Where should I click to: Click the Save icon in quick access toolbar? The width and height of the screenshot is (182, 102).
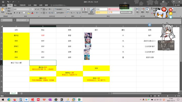pos(3,2)
